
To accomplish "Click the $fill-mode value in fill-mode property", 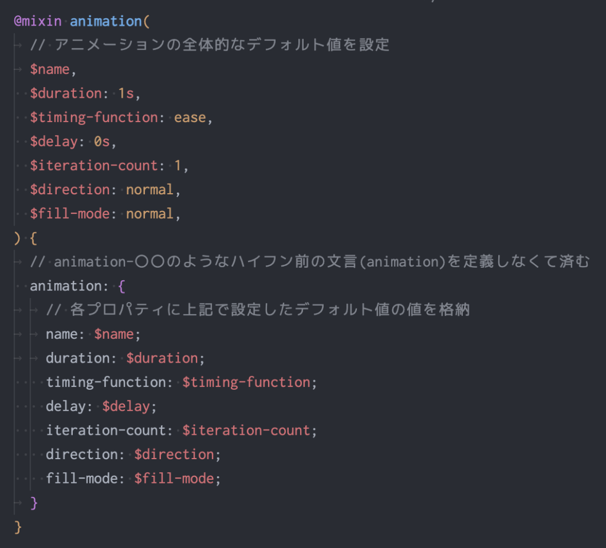I will point(174,479).
